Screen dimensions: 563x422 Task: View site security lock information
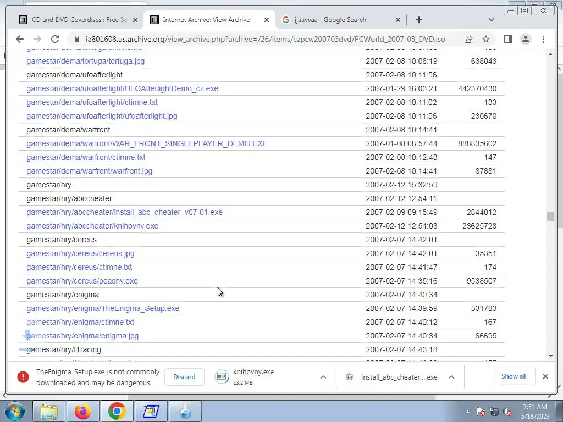coord(76,39)
